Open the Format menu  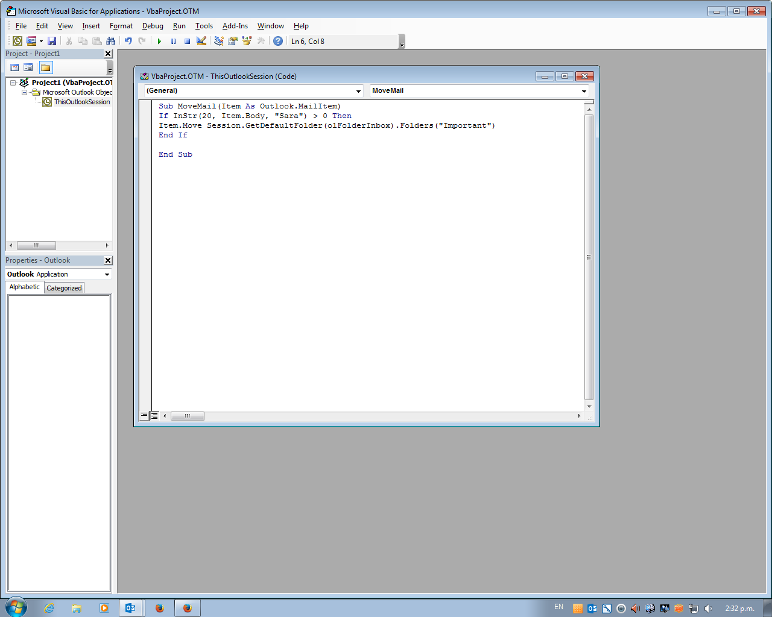click(x=121, y=26)
